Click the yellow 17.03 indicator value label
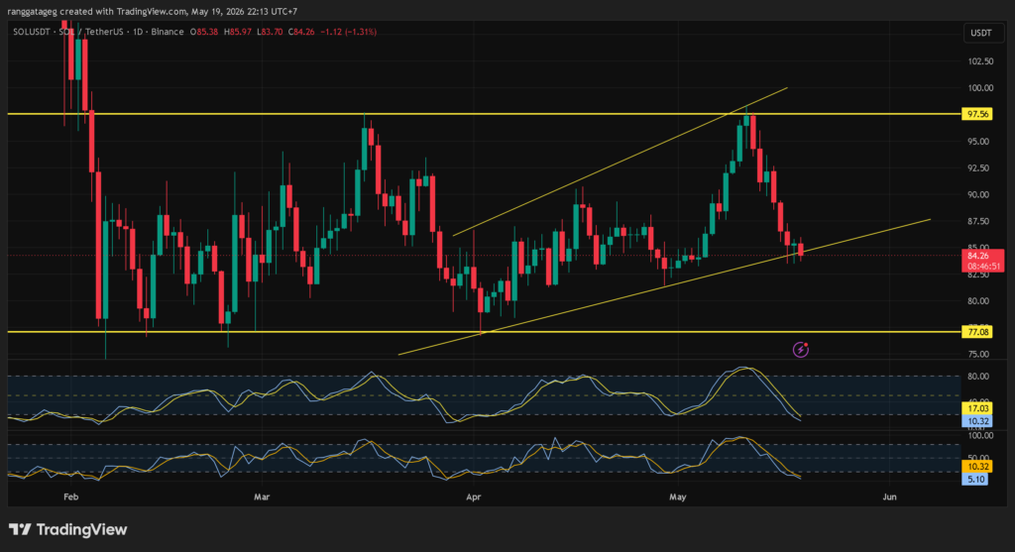Image resolution: width=1015 pixels, height=552 pixels. click(x=976, y=408)
